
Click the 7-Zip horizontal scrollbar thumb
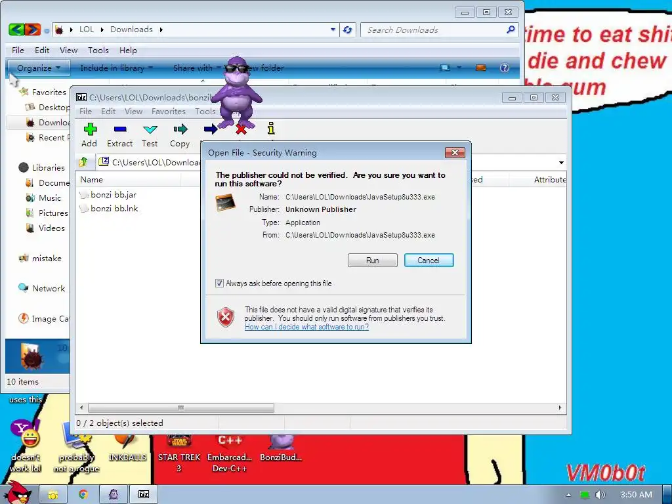[181, 408]
